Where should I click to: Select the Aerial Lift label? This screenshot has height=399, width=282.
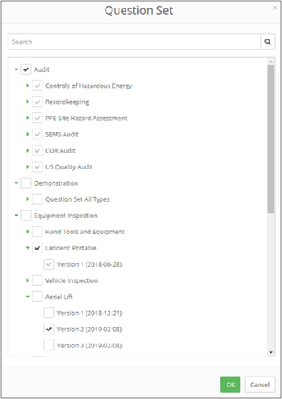click(x=59, y=297)
